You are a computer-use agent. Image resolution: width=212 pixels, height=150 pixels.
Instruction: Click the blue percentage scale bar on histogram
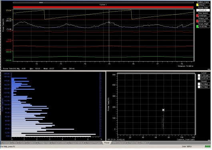click(100, 104)
